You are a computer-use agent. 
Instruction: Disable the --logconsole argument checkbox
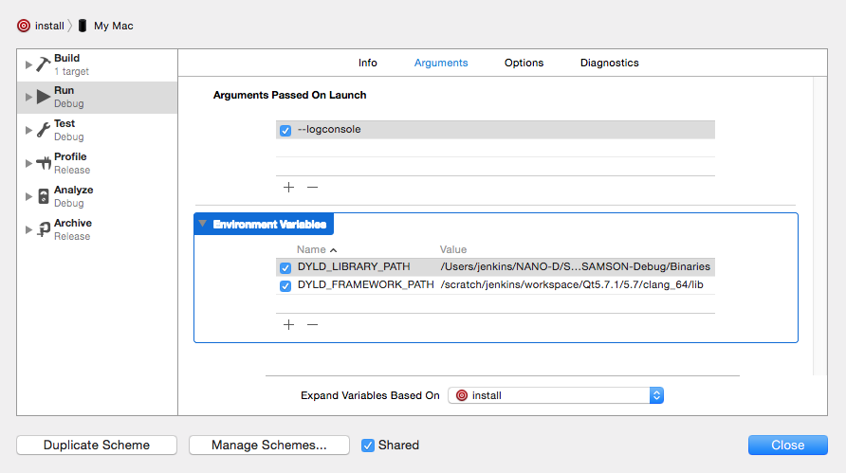(x=285, y=130)
